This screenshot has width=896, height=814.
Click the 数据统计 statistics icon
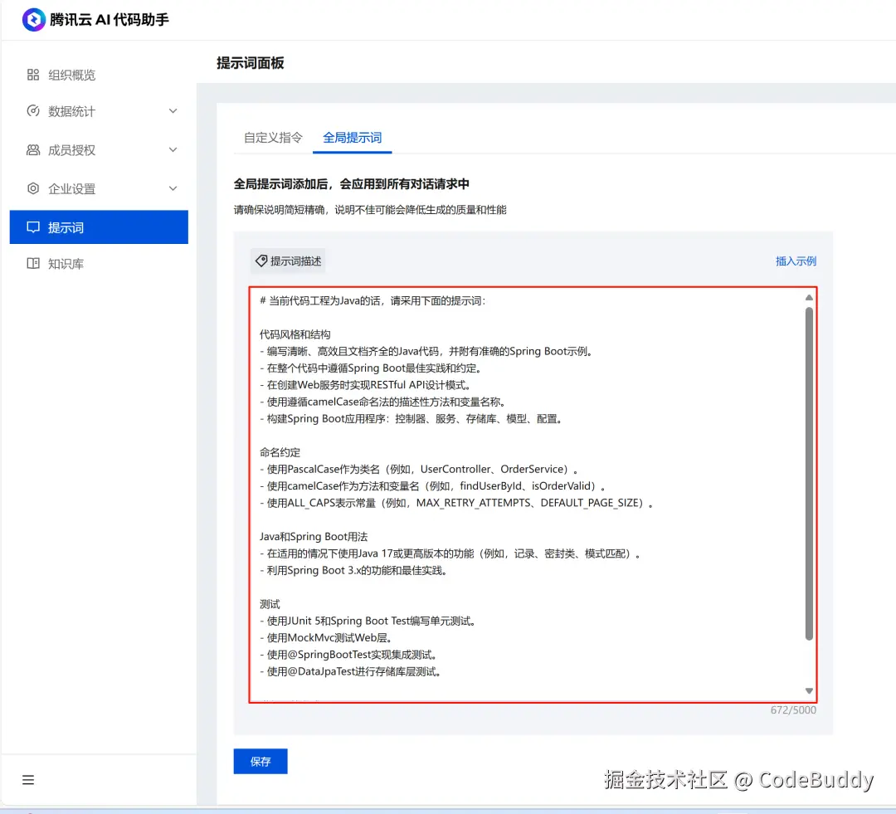point(32,110)
